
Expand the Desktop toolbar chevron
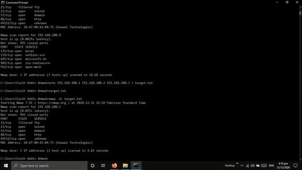(x=237, y=163)
